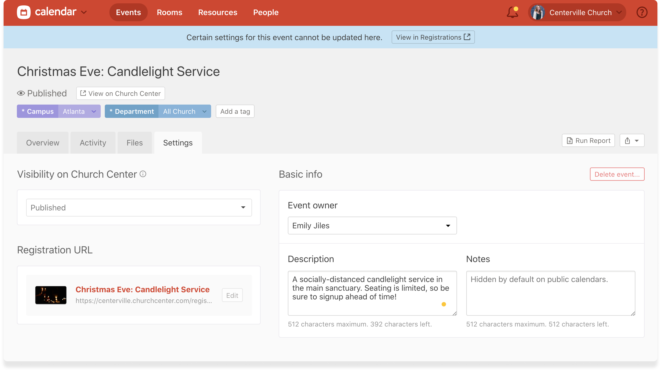Open the Published visibility select box
The image size is (661, 371).
pyautogui.click(x=139, y=207)
